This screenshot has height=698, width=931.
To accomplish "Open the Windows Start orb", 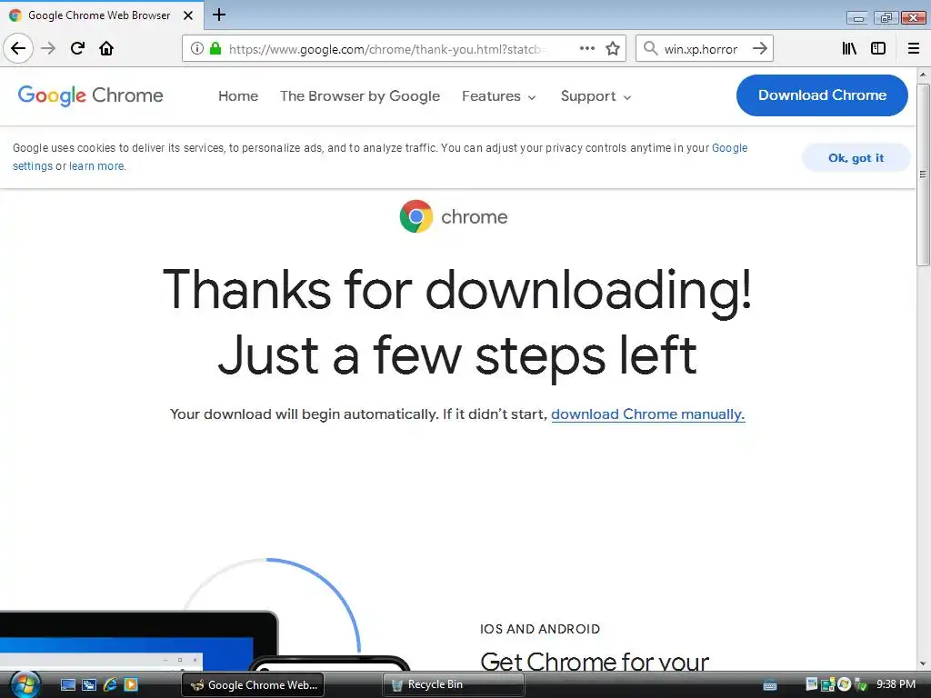I will (25, 684).
